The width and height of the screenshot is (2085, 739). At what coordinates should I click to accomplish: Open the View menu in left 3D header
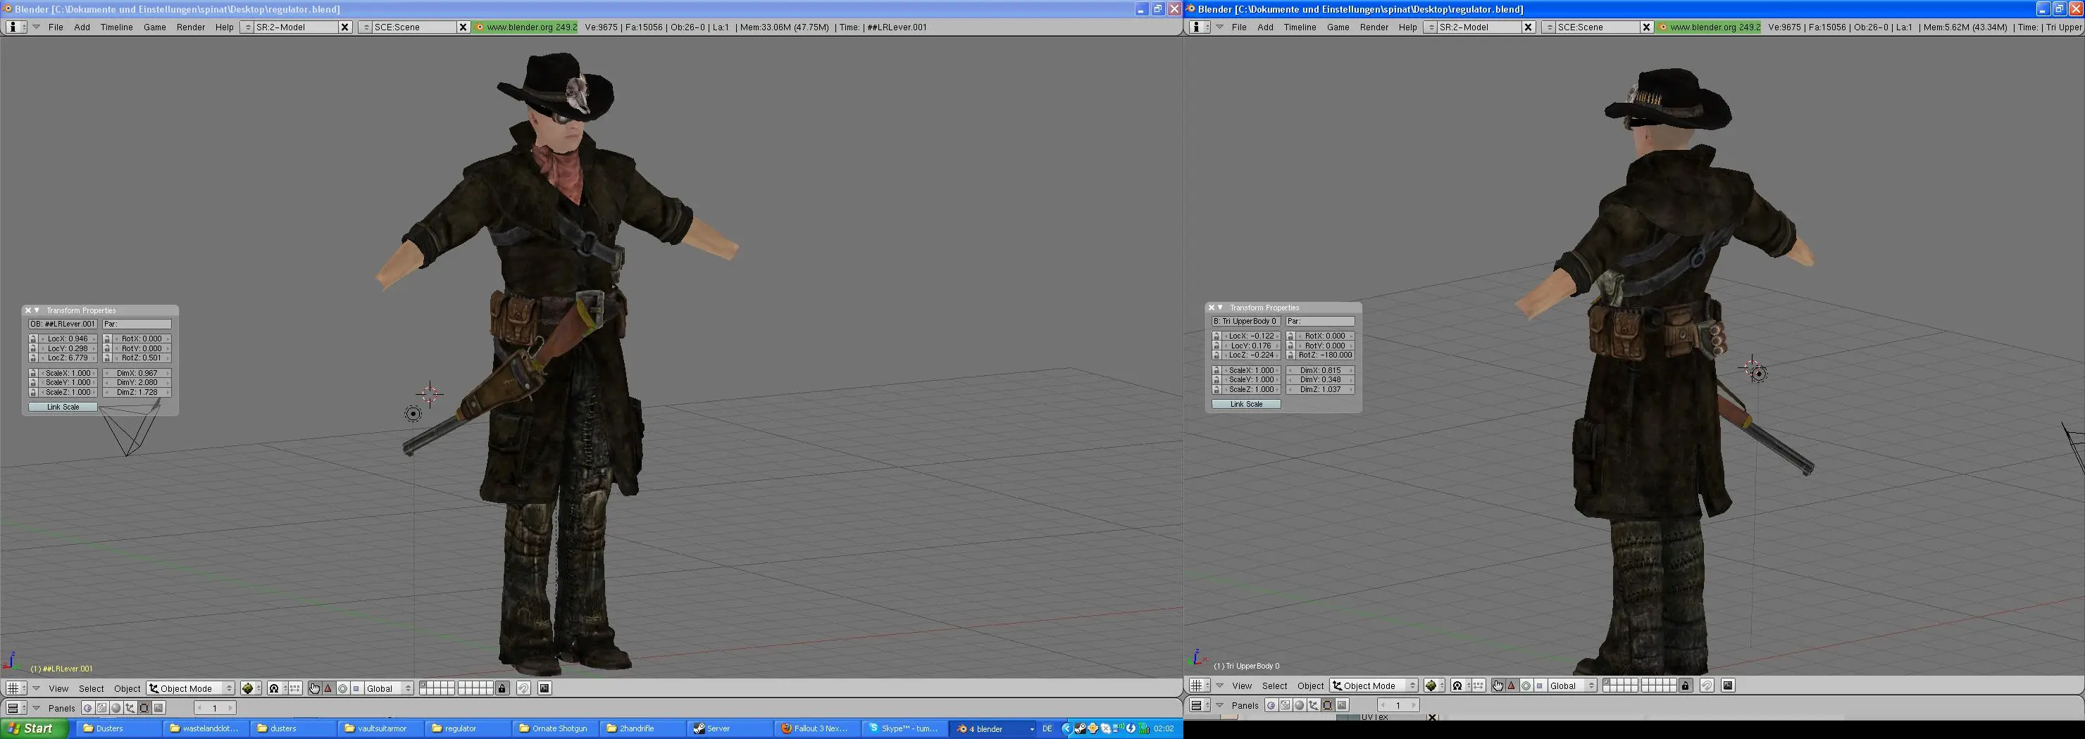58,689
